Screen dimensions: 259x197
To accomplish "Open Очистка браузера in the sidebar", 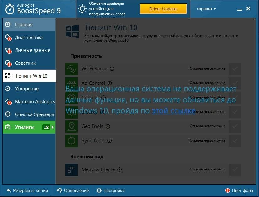I will pyautogui.click(x=29, y=114).
